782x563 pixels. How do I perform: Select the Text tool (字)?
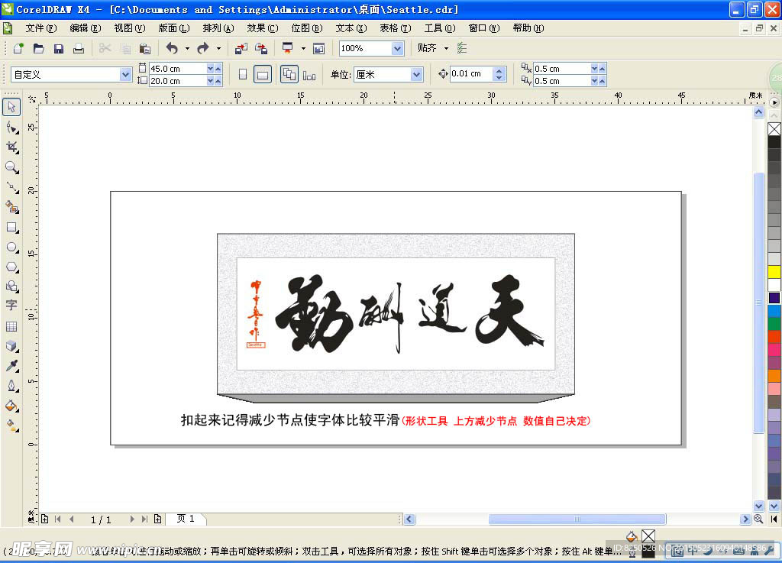[x=11, y=306]
